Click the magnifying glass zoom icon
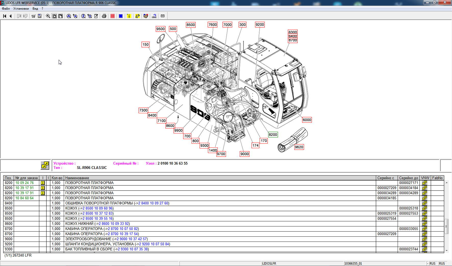The image size is (452, 266). coord(48,16)
